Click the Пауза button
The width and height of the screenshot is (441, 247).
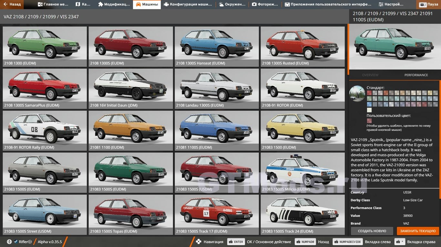[429, 5]
